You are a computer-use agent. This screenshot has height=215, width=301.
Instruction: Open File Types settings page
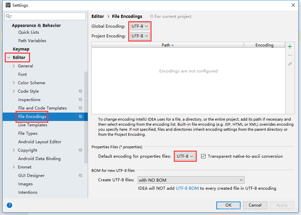(x=28, y=133)
